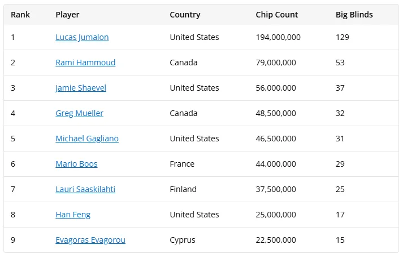This screenshot has height=254, width=403.
Task: Select Michael Gagliano link
Action: (87, 139)
